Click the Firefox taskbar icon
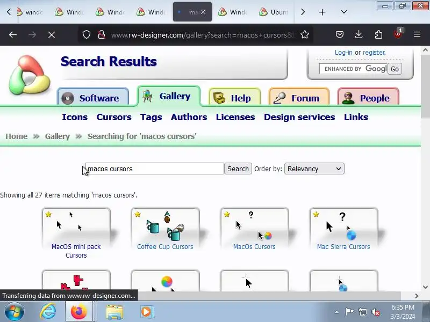Screen dimensions: 430x322 click(78, 312)
